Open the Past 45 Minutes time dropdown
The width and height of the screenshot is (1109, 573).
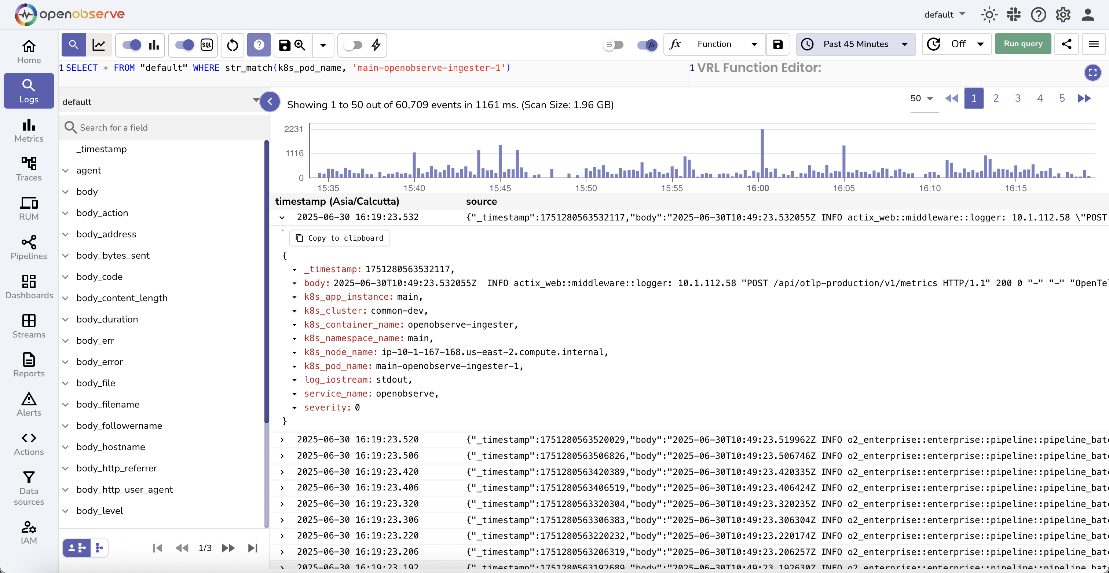click(x=856, y=44)
